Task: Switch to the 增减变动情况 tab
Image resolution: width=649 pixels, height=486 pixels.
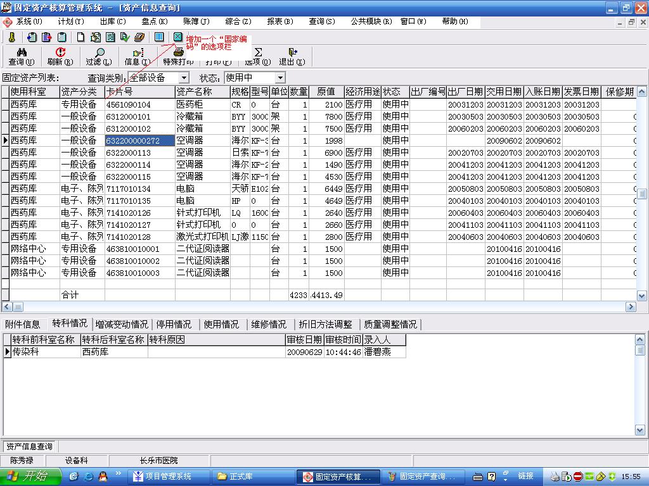Action: [x=121, y=325]
